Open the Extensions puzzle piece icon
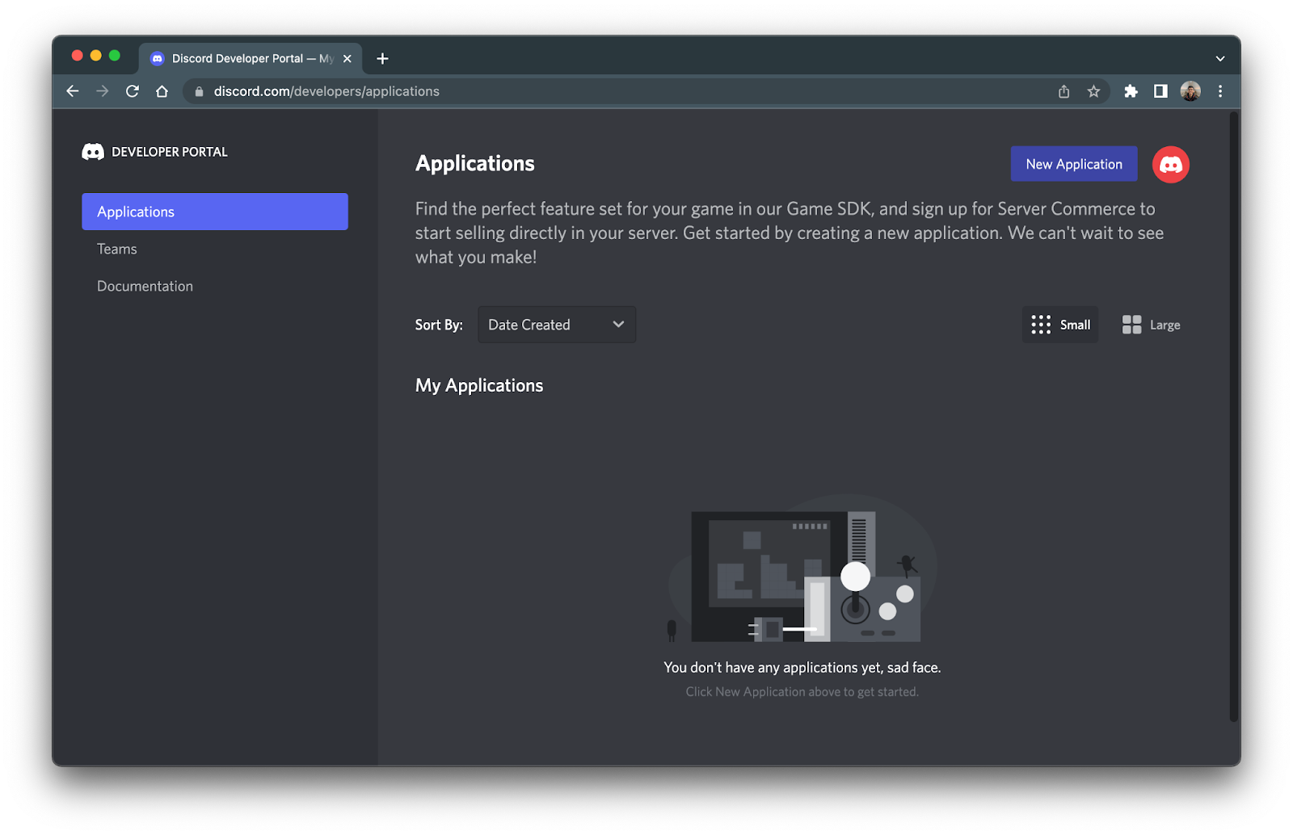1293x835 pixels. 1131,91
